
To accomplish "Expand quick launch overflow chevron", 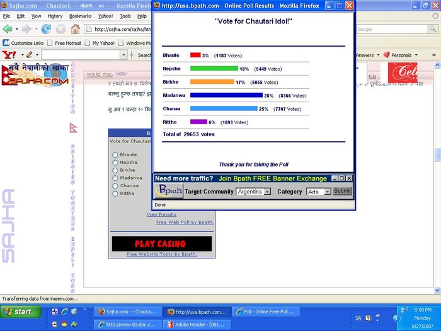I will pyautogui.click(x=84, y=310).
